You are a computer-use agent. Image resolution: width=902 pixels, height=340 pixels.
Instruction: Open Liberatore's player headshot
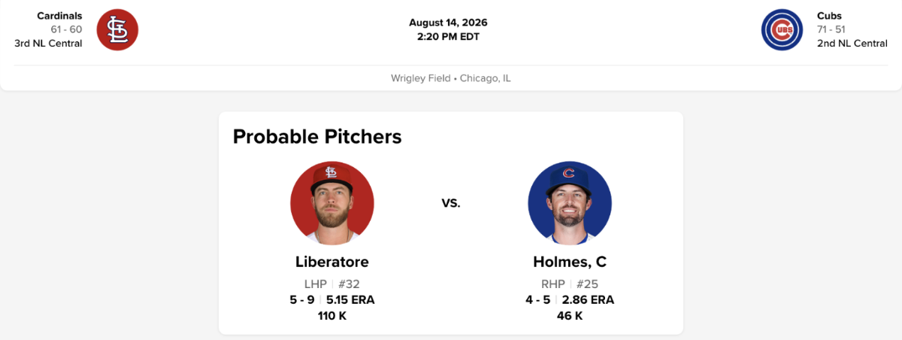332,203
